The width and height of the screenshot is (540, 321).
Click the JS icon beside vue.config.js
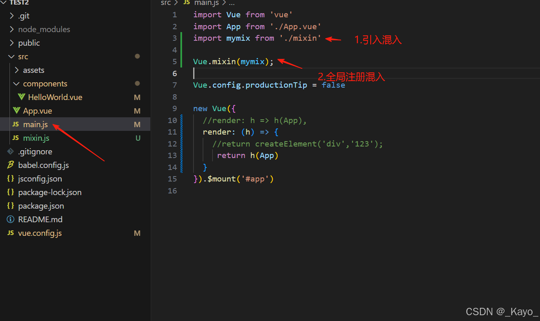click(x=10, y=233)
